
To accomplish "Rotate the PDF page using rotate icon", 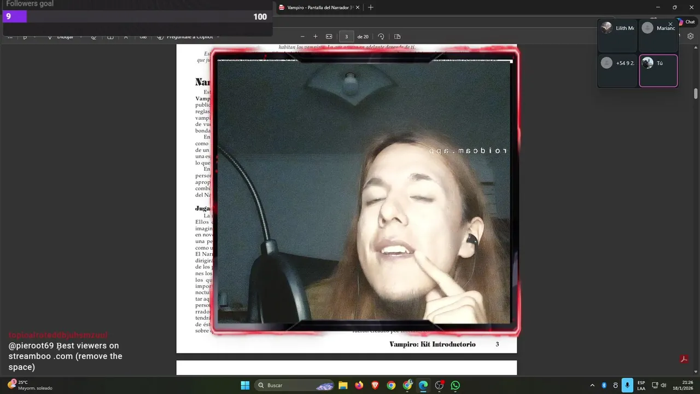I will [381, 37].
